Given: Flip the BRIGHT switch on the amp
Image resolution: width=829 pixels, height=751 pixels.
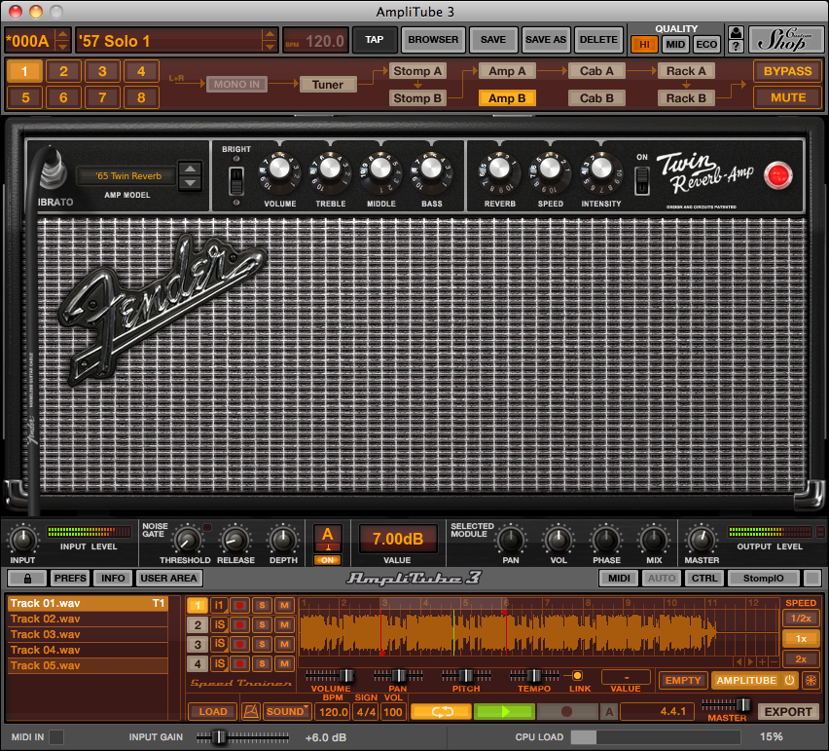Looking at the screenshot, I should click(x=234, y=178).
